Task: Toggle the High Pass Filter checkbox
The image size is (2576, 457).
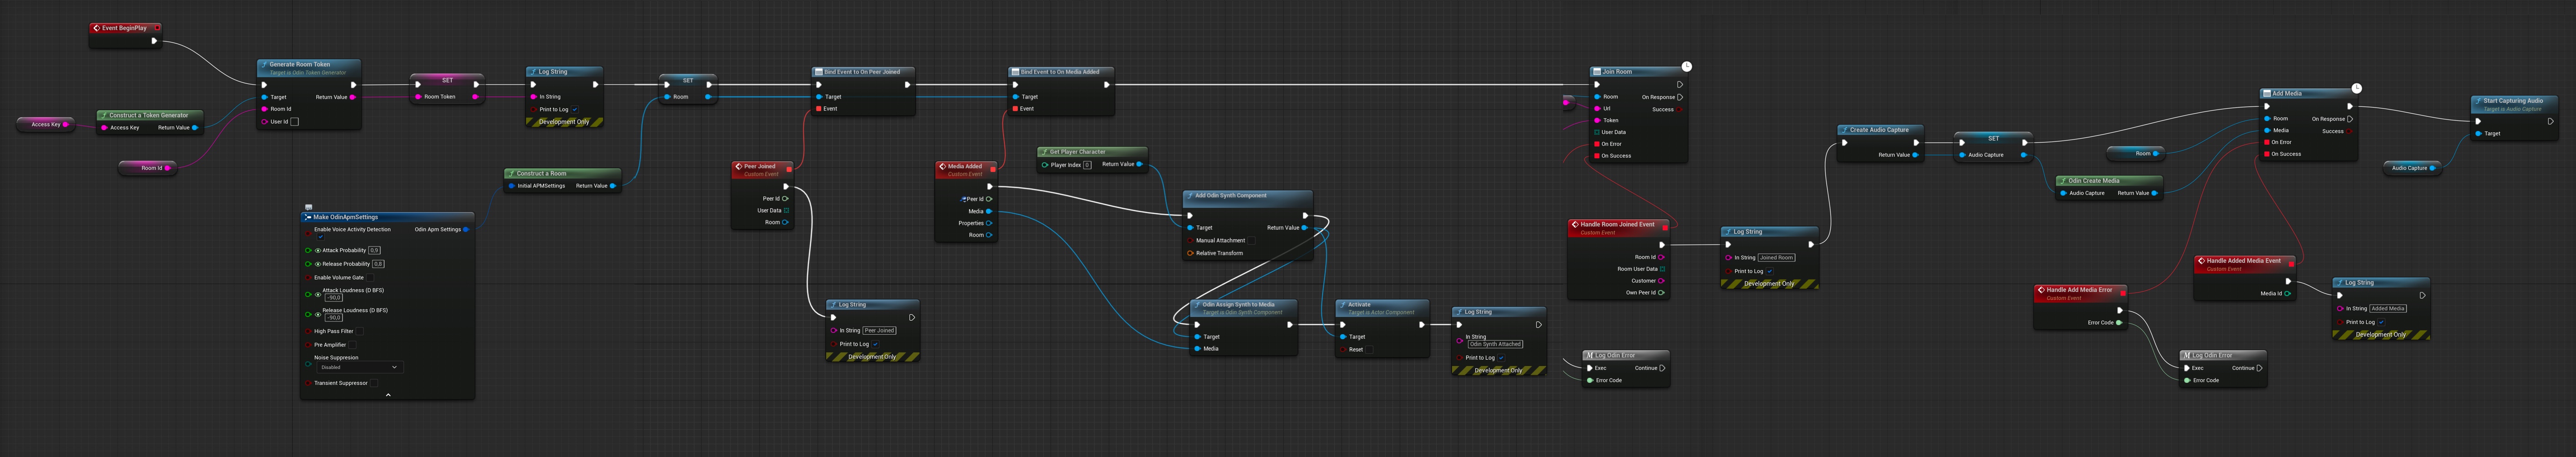Action: point(359,331)
